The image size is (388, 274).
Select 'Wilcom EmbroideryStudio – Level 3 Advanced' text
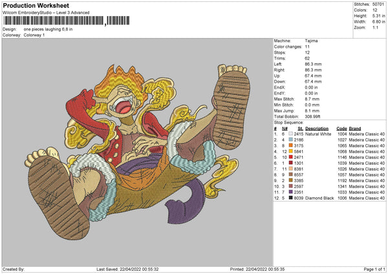(x=46, y=13)
